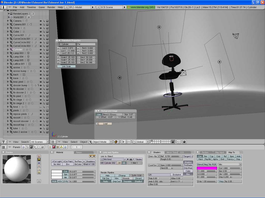Open the File menu
The image size is (265, 198).
coord(15,7)
